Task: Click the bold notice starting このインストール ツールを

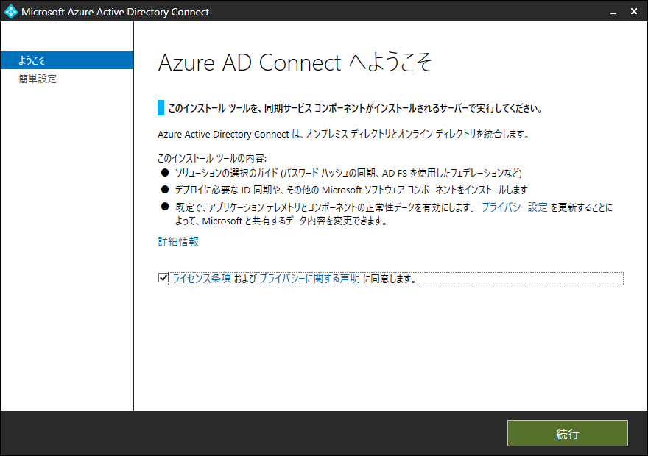Action: point(356,108)
